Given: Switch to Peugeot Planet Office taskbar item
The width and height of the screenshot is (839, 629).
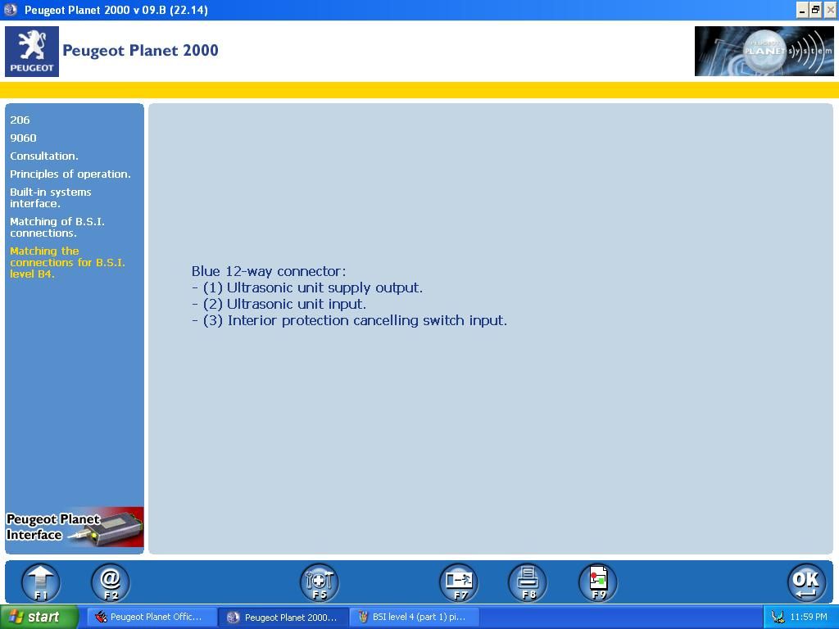Looking at the screenshot, I should (152, 617).
